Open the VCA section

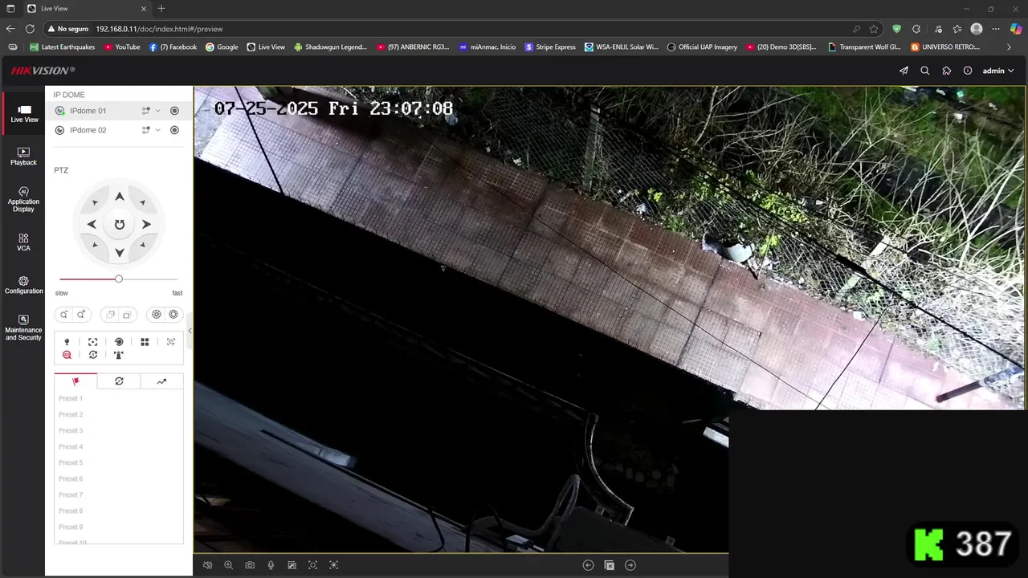click(23, 242)
